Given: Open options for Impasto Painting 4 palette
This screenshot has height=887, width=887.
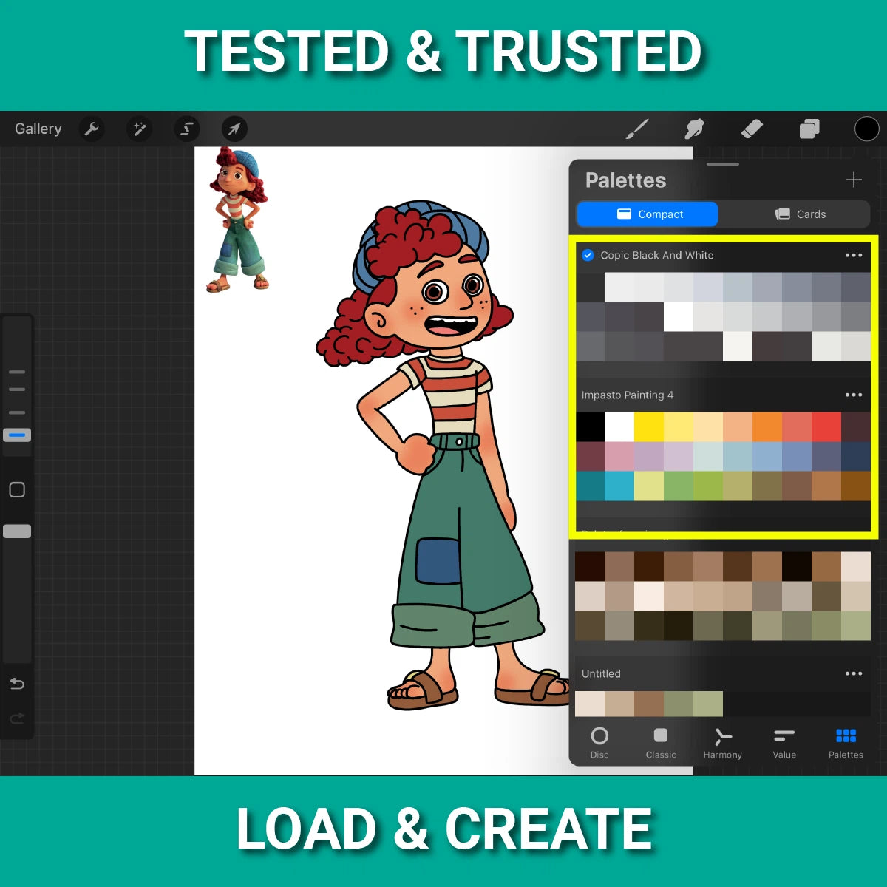Looking at the screenshot, I should pos(854,395).
